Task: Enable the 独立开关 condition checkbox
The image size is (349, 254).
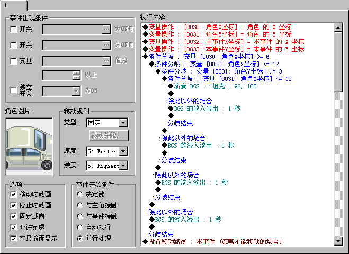Action: tap(14, 90)
